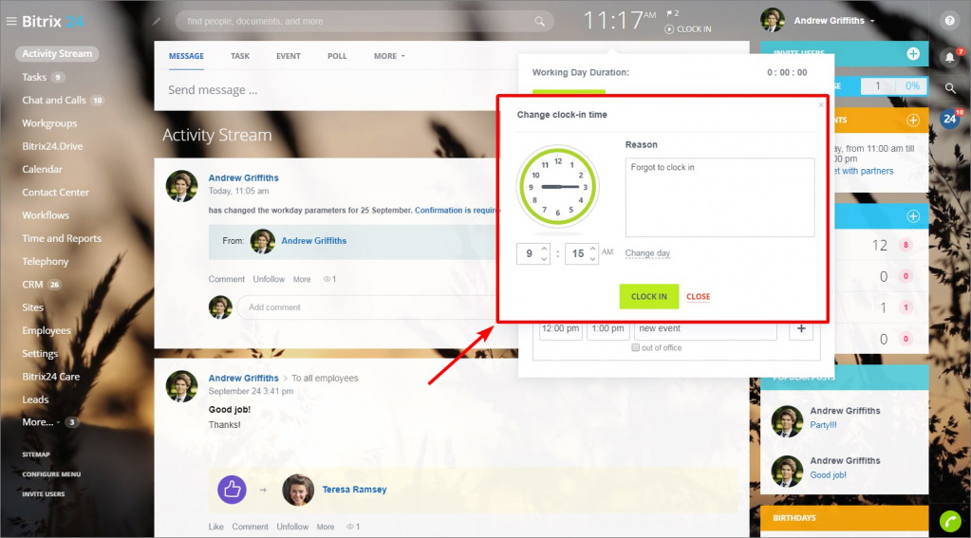The image size is (971, 538).
Task: Open Calendar in the left menu
Action: [42, 169]
